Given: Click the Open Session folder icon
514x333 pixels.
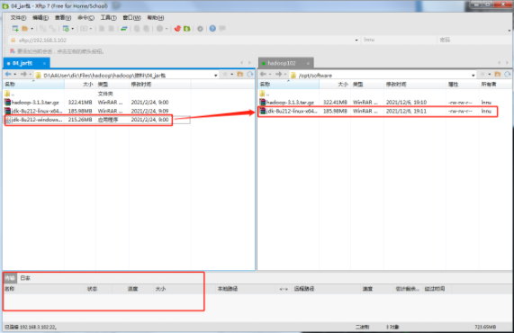Looking at the screenshot, I should pyautogui.click(x=24, y=29).
